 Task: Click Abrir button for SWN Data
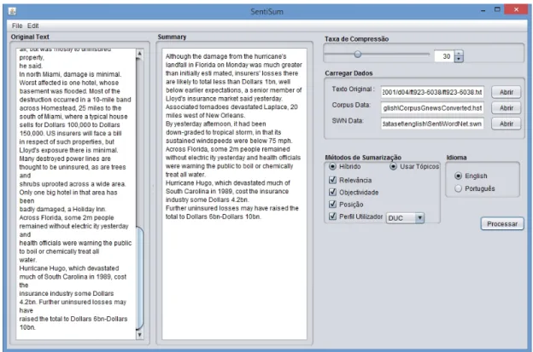(507, 124)
